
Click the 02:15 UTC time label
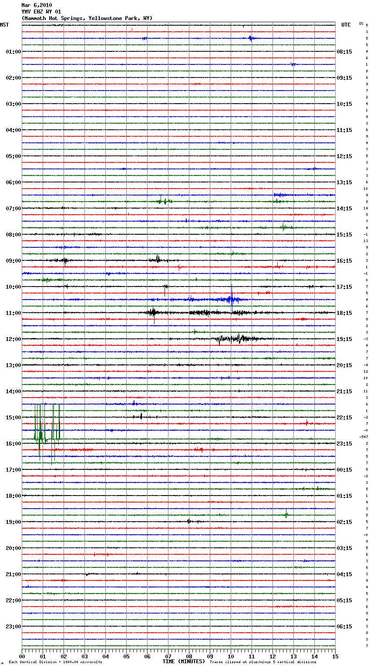point(344,522)
